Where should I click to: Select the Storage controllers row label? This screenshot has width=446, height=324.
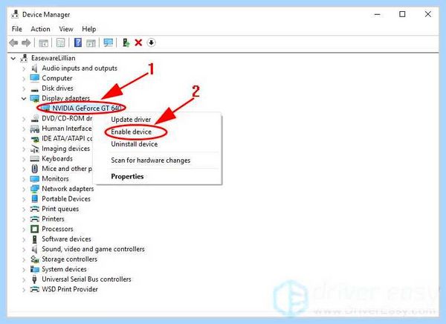coord(69,259)
